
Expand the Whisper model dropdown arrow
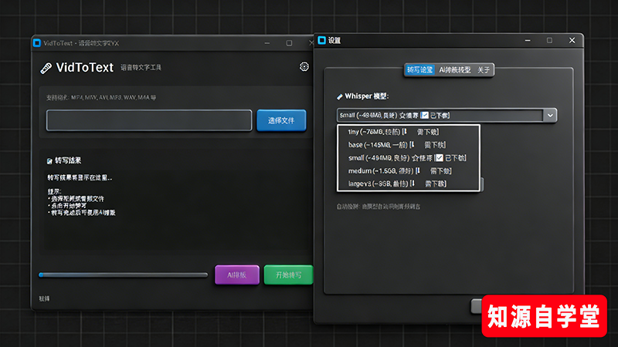click(x=550, y=115)
